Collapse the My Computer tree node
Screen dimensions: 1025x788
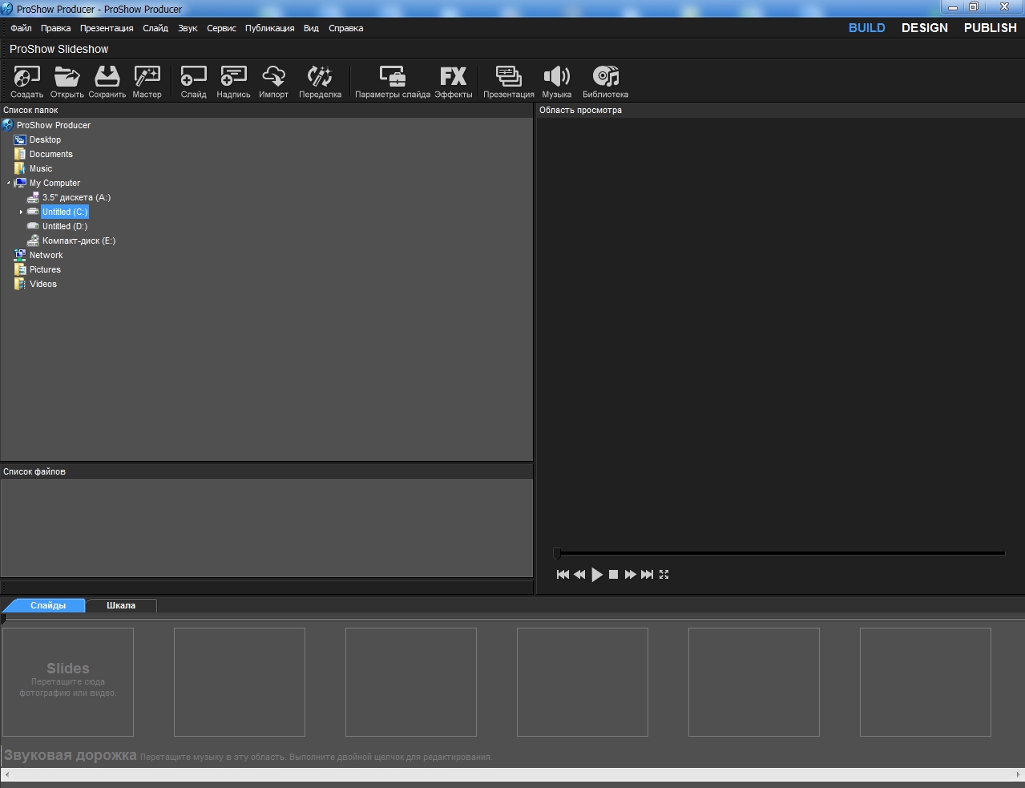(x=9, y=183)
